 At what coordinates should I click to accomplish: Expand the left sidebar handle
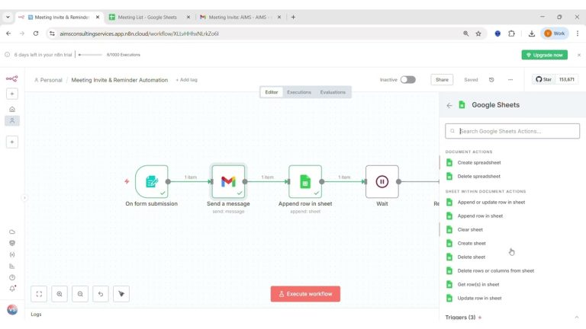click(24, 198)
